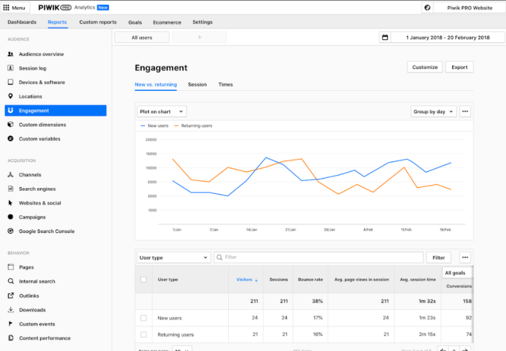This screenshot has height=351, width=506.
Task: Click the calendar icon beside date range
Action: point(384,38)
